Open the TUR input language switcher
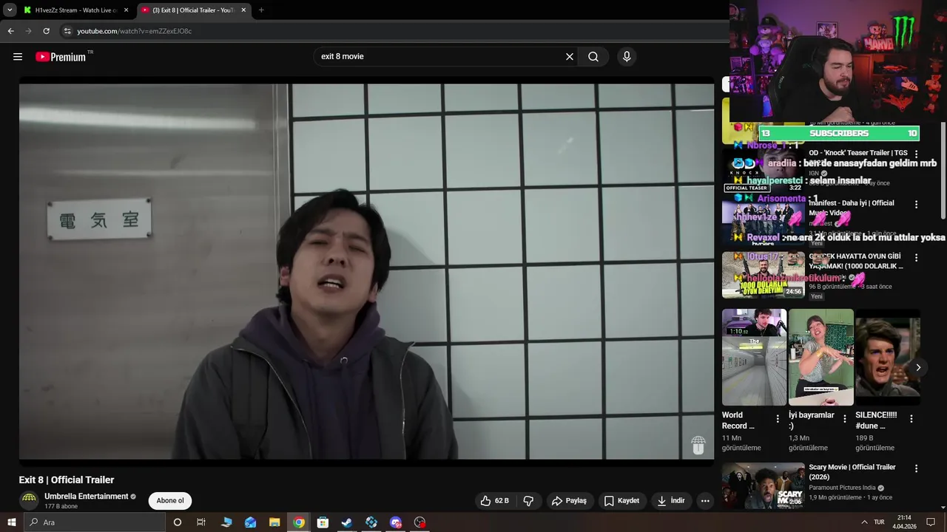 tap(879, 522)
